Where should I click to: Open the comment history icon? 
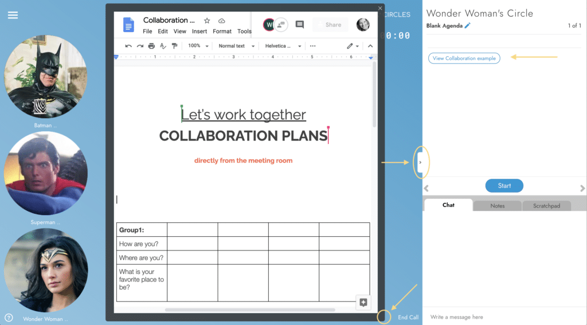click(x=299, y=25)
